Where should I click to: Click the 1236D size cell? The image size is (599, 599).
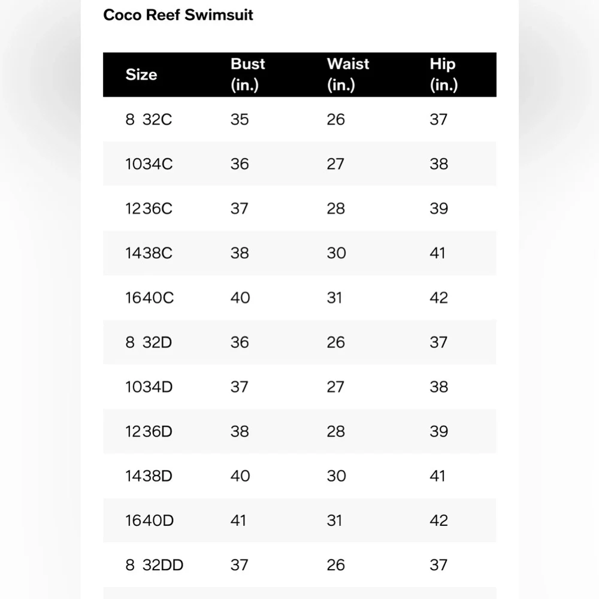tap(149, 431)
